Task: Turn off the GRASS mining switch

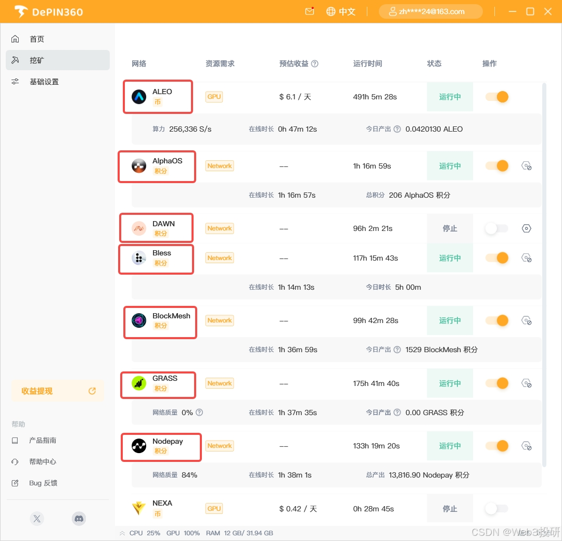Action: tap(497, 383)
